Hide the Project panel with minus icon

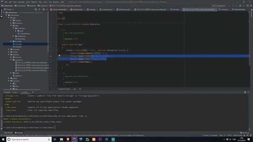(47, 9)
